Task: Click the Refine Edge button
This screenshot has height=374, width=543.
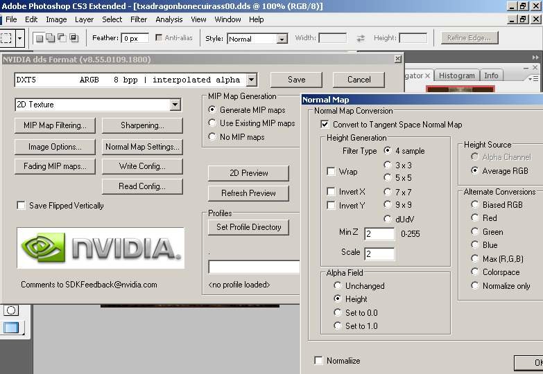Action: point(469,38)
